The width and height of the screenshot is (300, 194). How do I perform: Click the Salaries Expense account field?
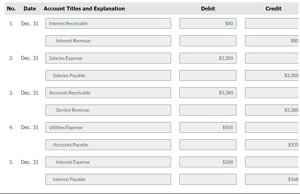point(108,58)
